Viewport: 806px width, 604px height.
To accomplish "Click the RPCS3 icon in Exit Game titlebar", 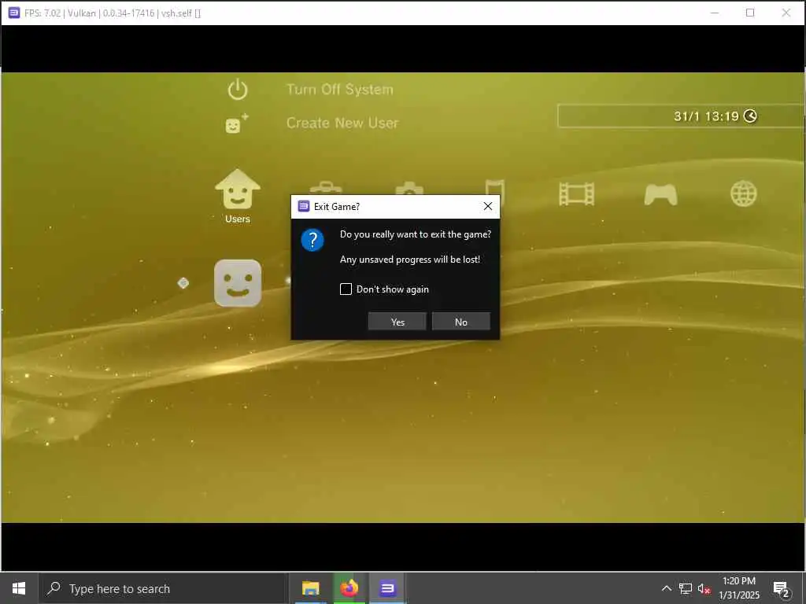I will [x=304, y=206].
